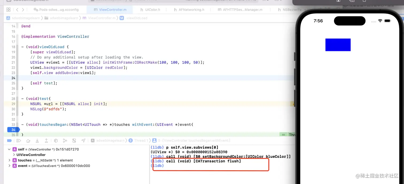
Task: Select sdwebimagelearn process in debug bar
Action: click(107, 141)
